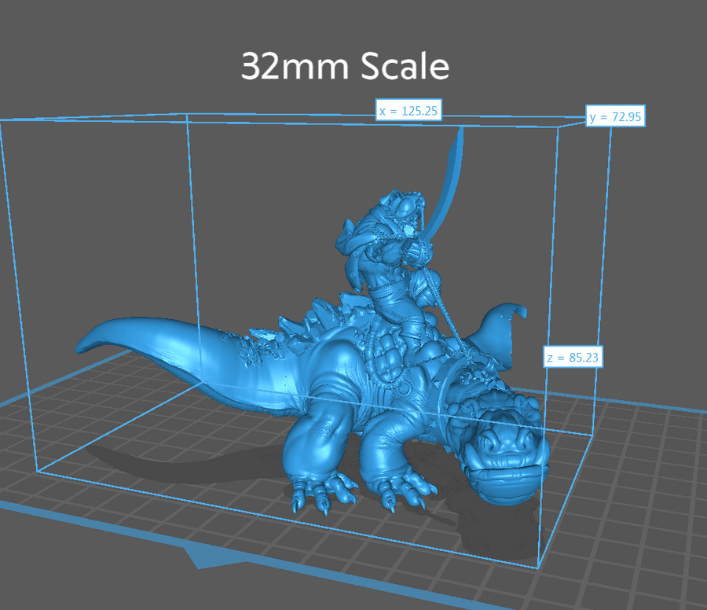707x610 pixels.
Task: Select the rider figure on the creature
Action: tap(385, 252)
